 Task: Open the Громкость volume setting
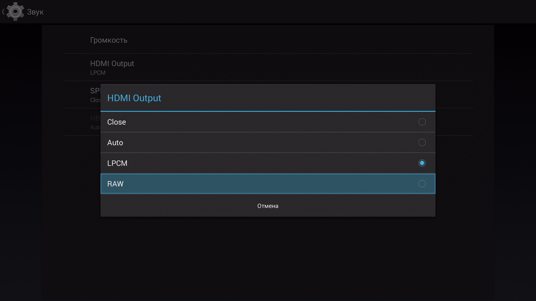tap(109, 40)
